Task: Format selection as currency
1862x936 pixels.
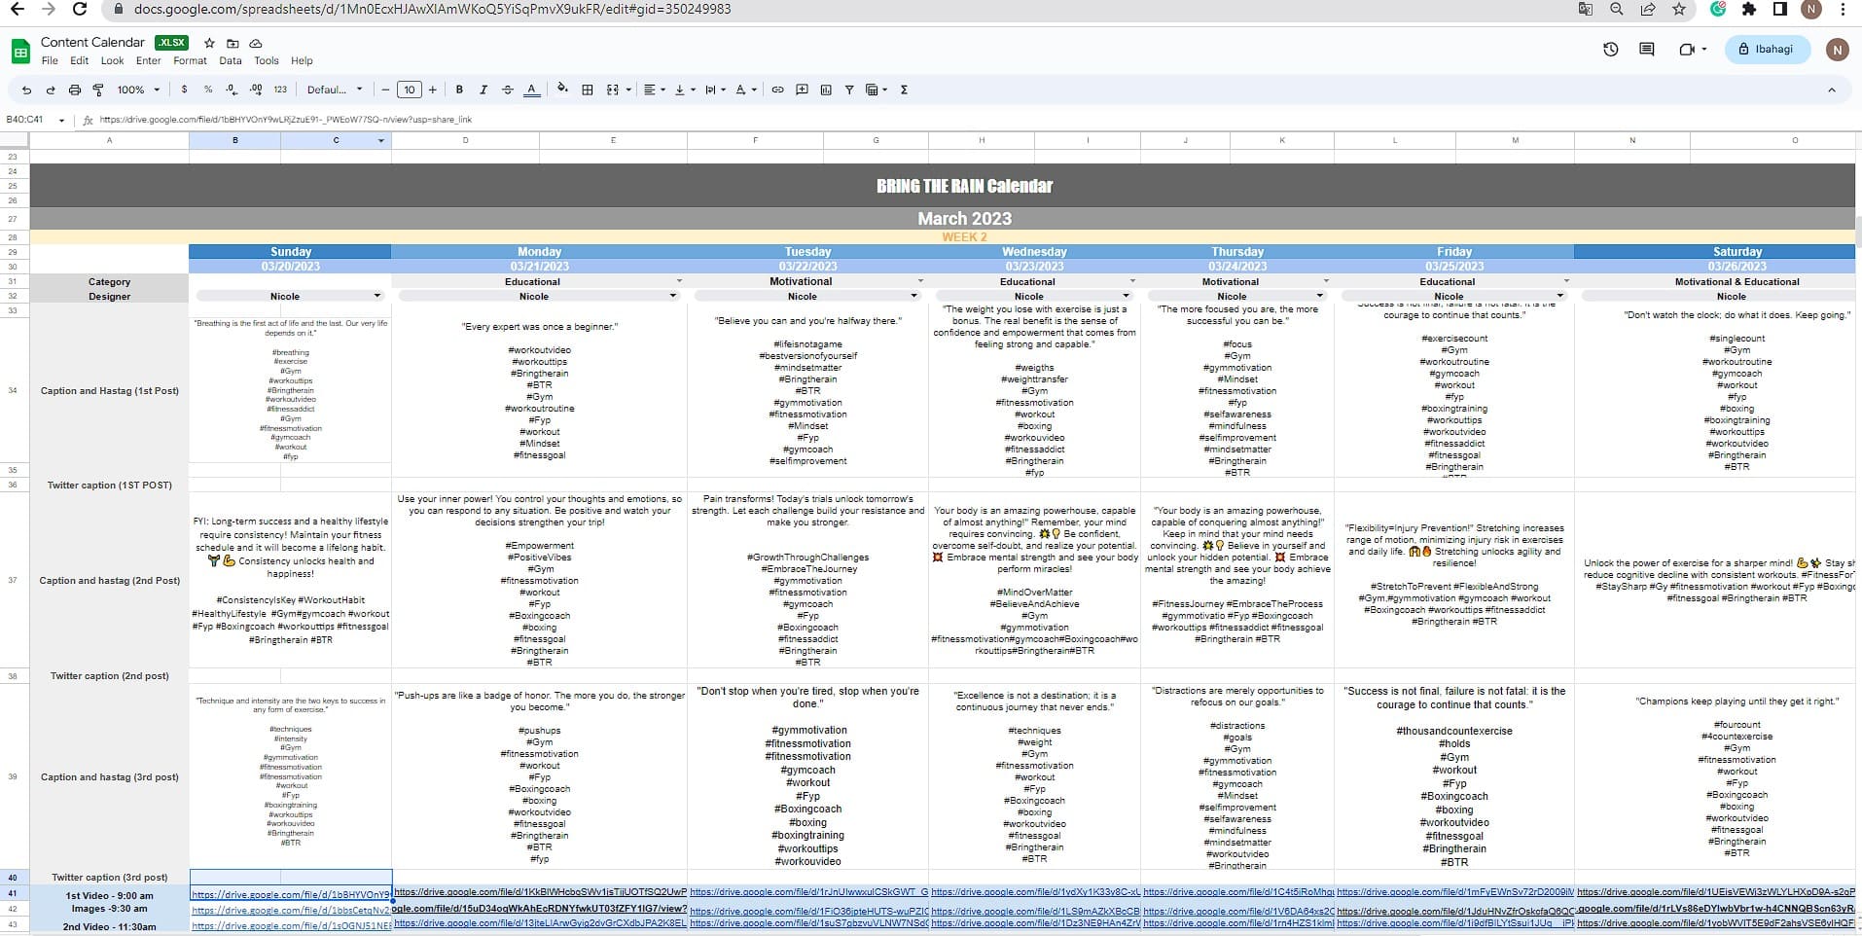Action: click(x=184, y=90)
